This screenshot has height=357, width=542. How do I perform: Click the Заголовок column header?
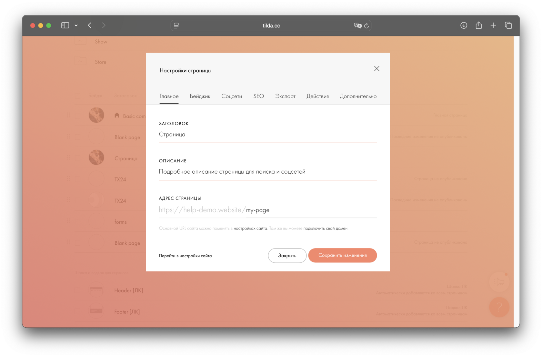[x=125, y=96]
